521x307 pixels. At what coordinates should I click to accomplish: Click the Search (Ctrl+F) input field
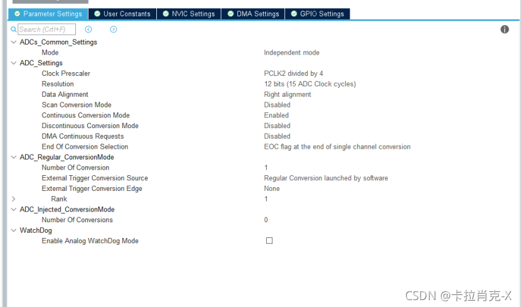coord(46,30)
